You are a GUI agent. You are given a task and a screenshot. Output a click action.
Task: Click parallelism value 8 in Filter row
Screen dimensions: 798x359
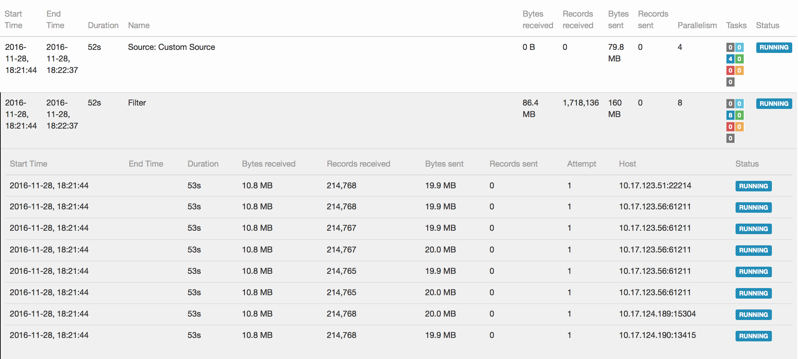click(x=680, y=103)
